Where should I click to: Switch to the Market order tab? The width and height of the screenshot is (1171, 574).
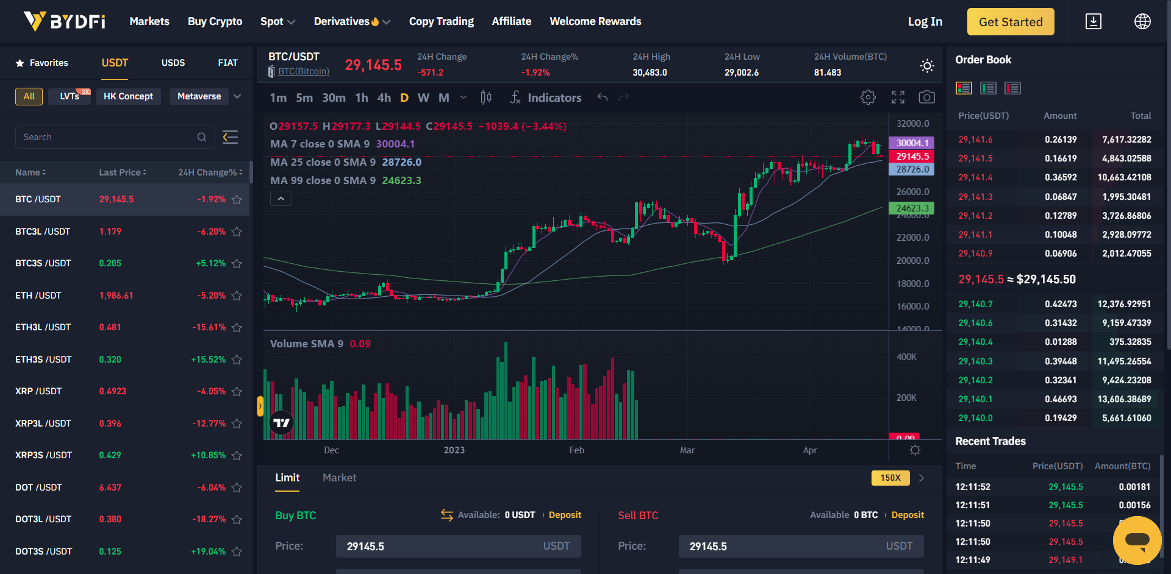(339, 478)
